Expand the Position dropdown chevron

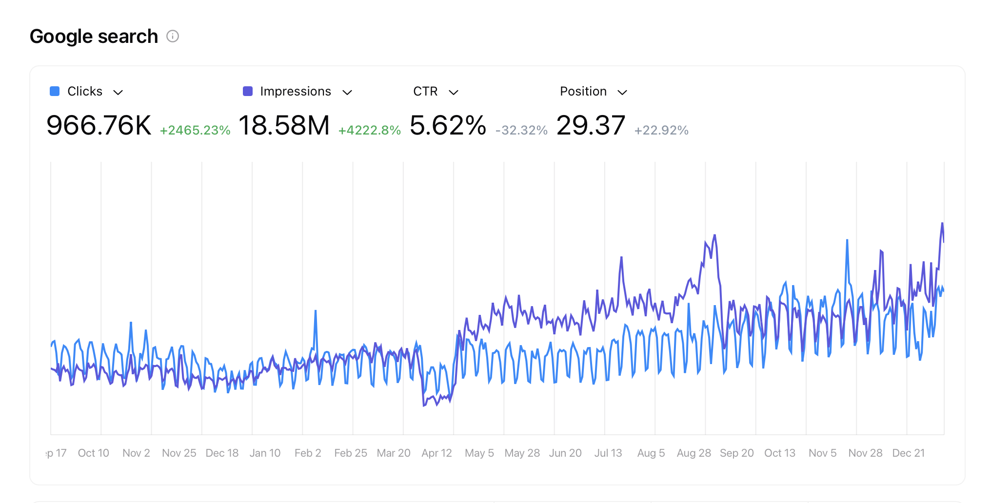tap(622, 92)
